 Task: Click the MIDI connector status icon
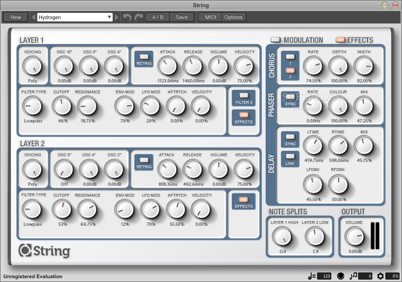(x=340, y=276)
